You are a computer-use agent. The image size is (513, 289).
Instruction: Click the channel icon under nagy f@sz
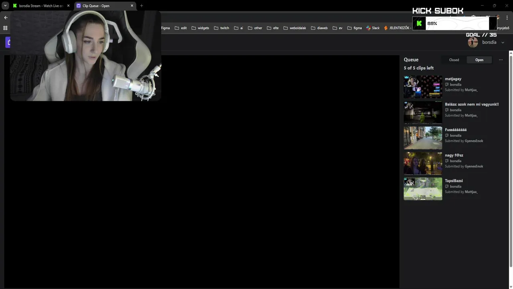447,161
